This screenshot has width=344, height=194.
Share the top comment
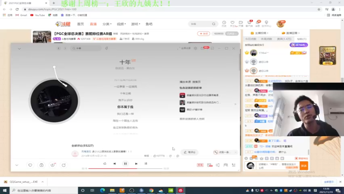(170, 156)
